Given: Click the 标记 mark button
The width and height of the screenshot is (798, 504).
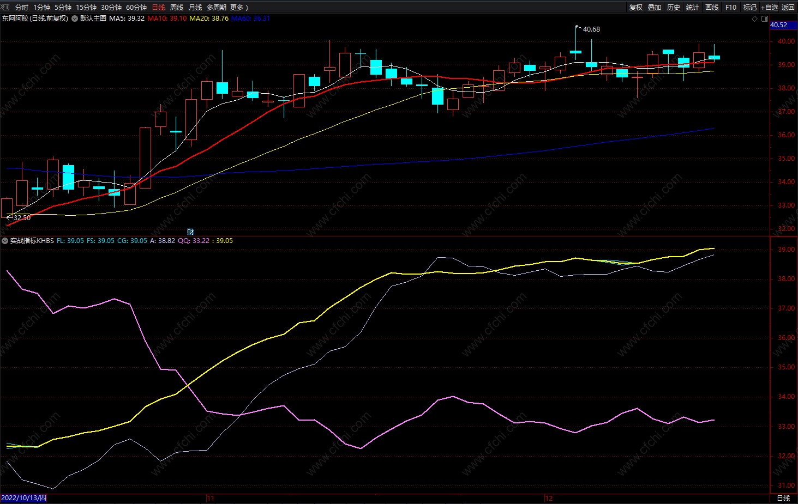Looking at the screenshot, I should click(x=750, y=8).
